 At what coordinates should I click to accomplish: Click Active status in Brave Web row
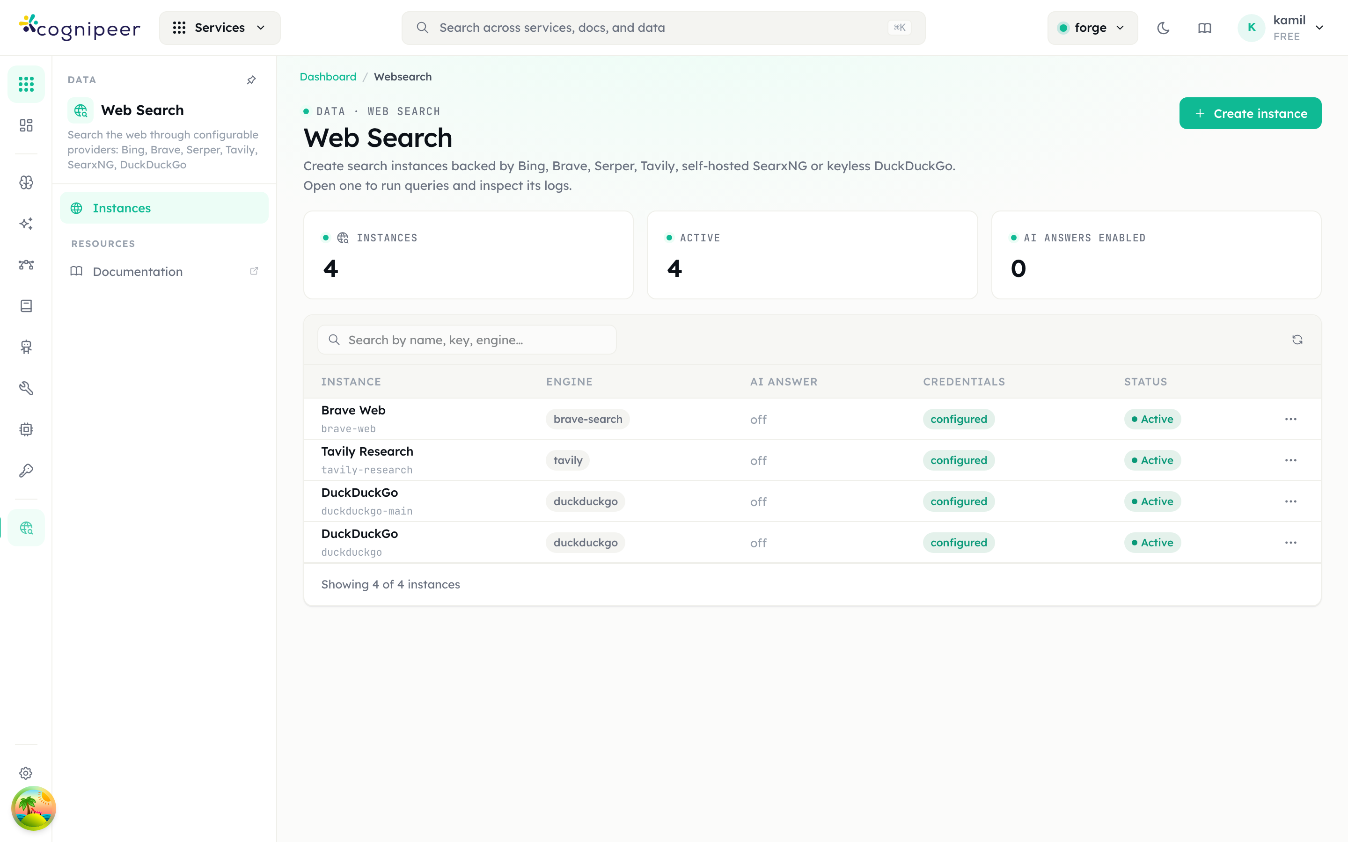coord(1152,419)
